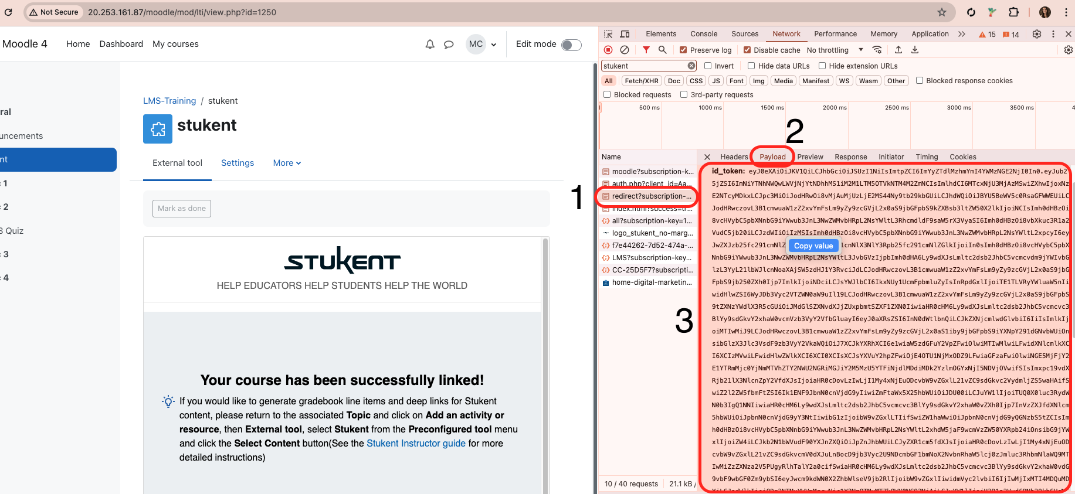Click the Mark as done button
Viewport: 1075px width, 494px height.
point(182,208)
